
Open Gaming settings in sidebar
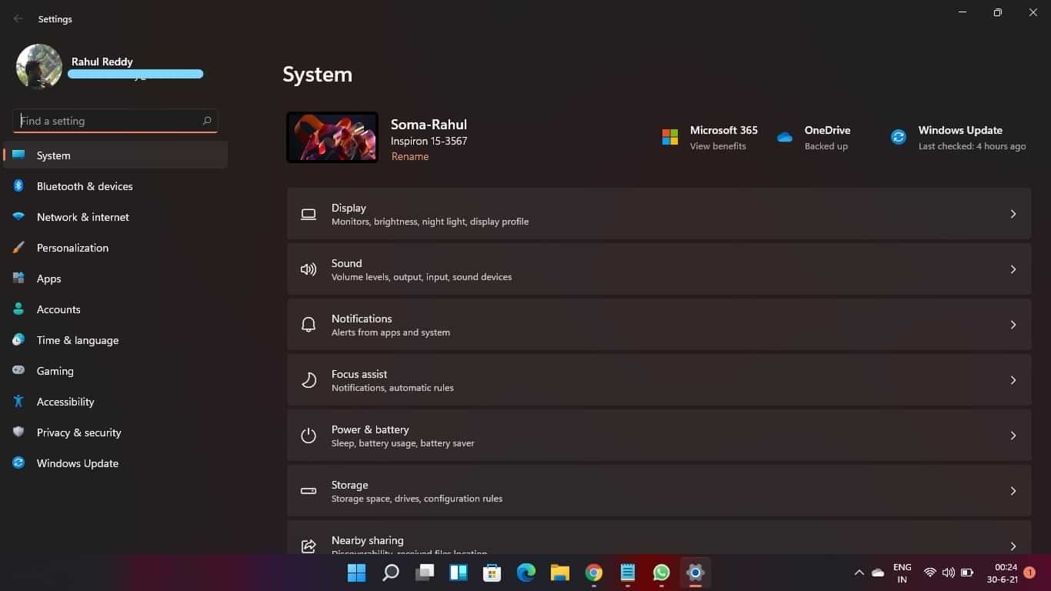click(115, 371)
